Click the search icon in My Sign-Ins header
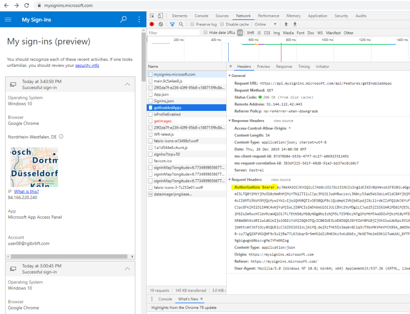The image size is (410, 314). pyautogui.click(x=124, y=20)
